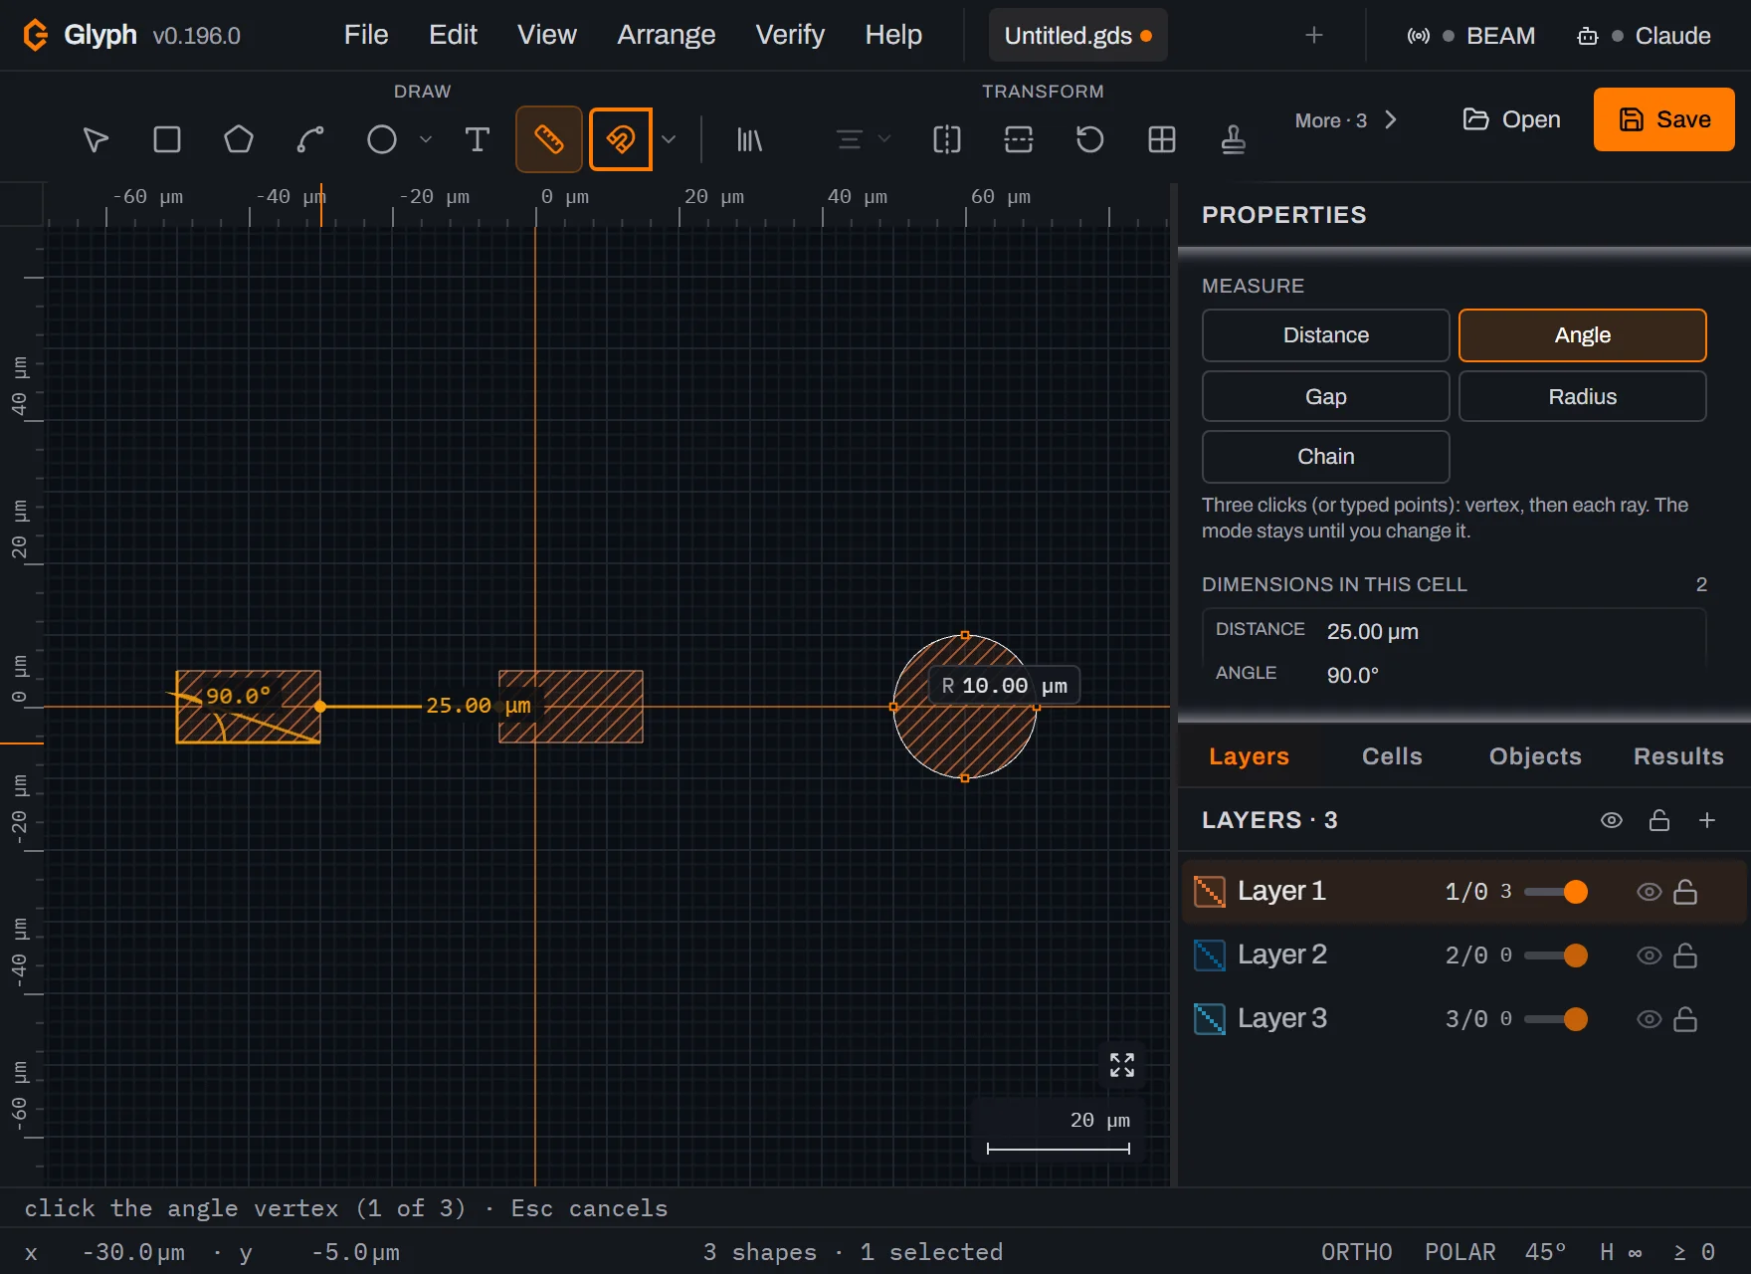Toggle visibility of Layer 1
The height and width of the screenshot is (1274, 1751).
coord(1650,892)
